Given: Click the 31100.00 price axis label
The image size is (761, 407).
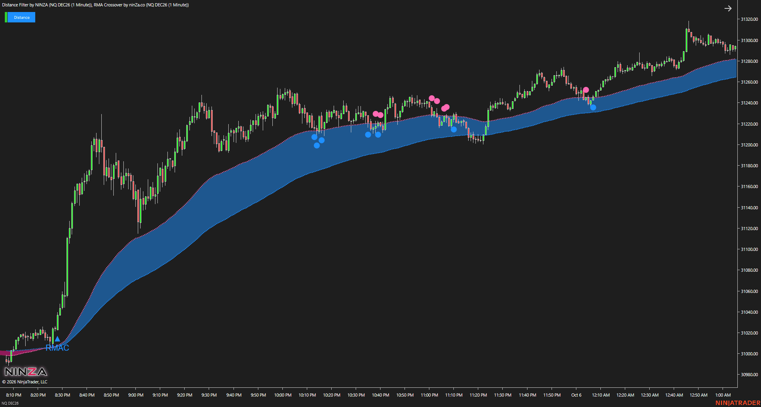Looking at the screenshot, I should coord(749,249).
